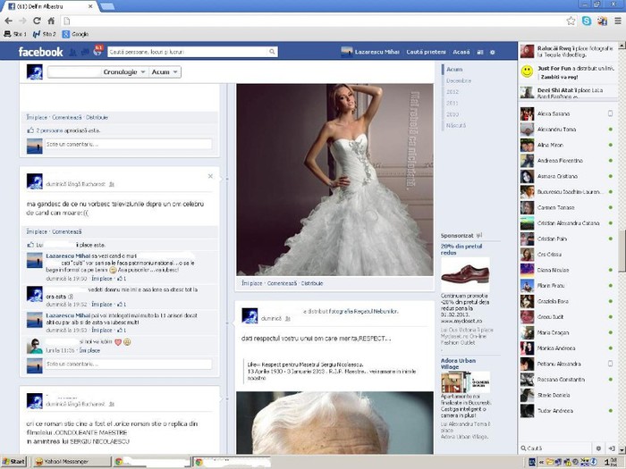Click Caută prieteni in the header
This screenshot has width=626, height=469.
tap(426, 53)
